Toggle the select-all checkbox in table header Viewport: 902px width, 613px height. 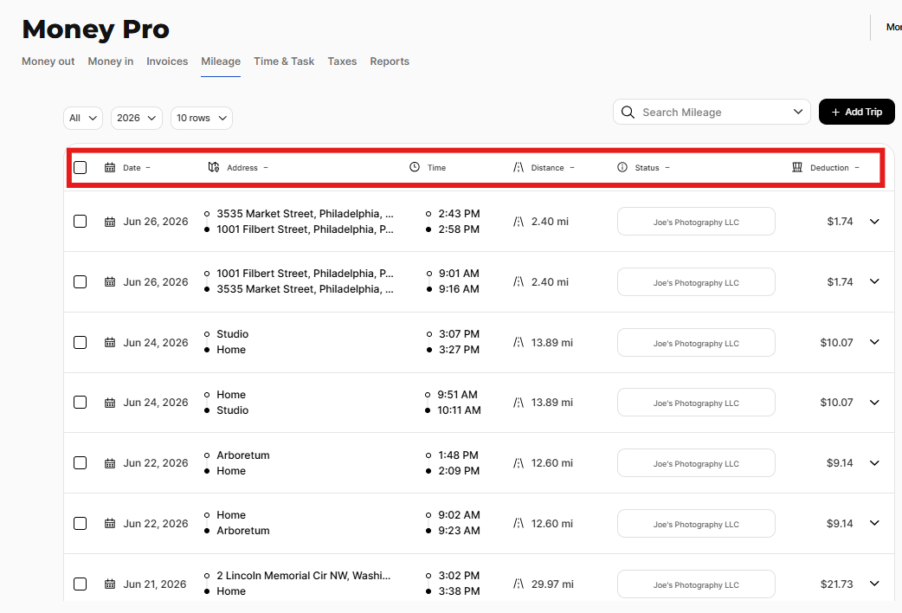pyautogui.click(x=80, y=167)
